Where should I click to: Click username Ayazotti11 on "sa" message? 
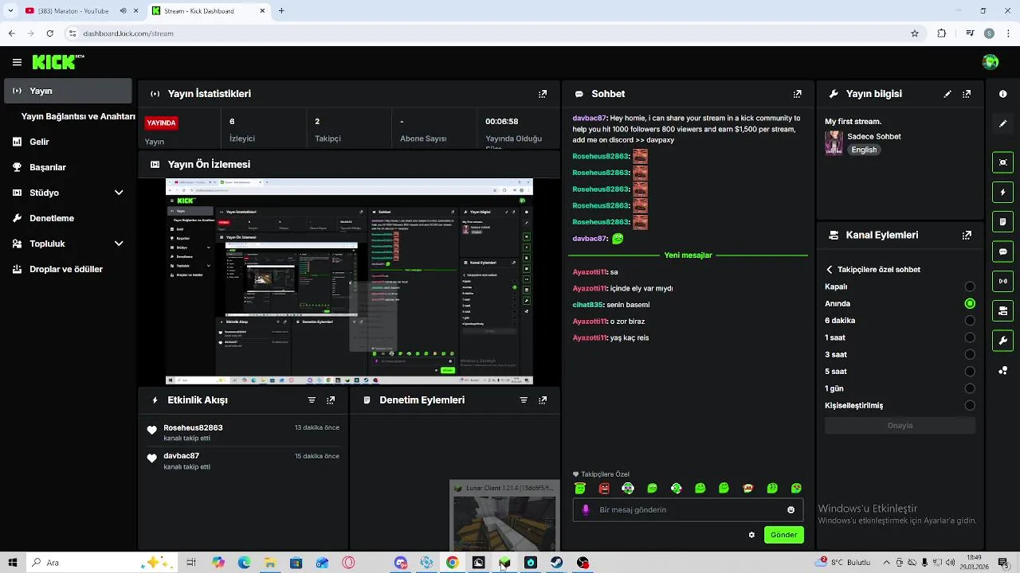click(590, 272)
